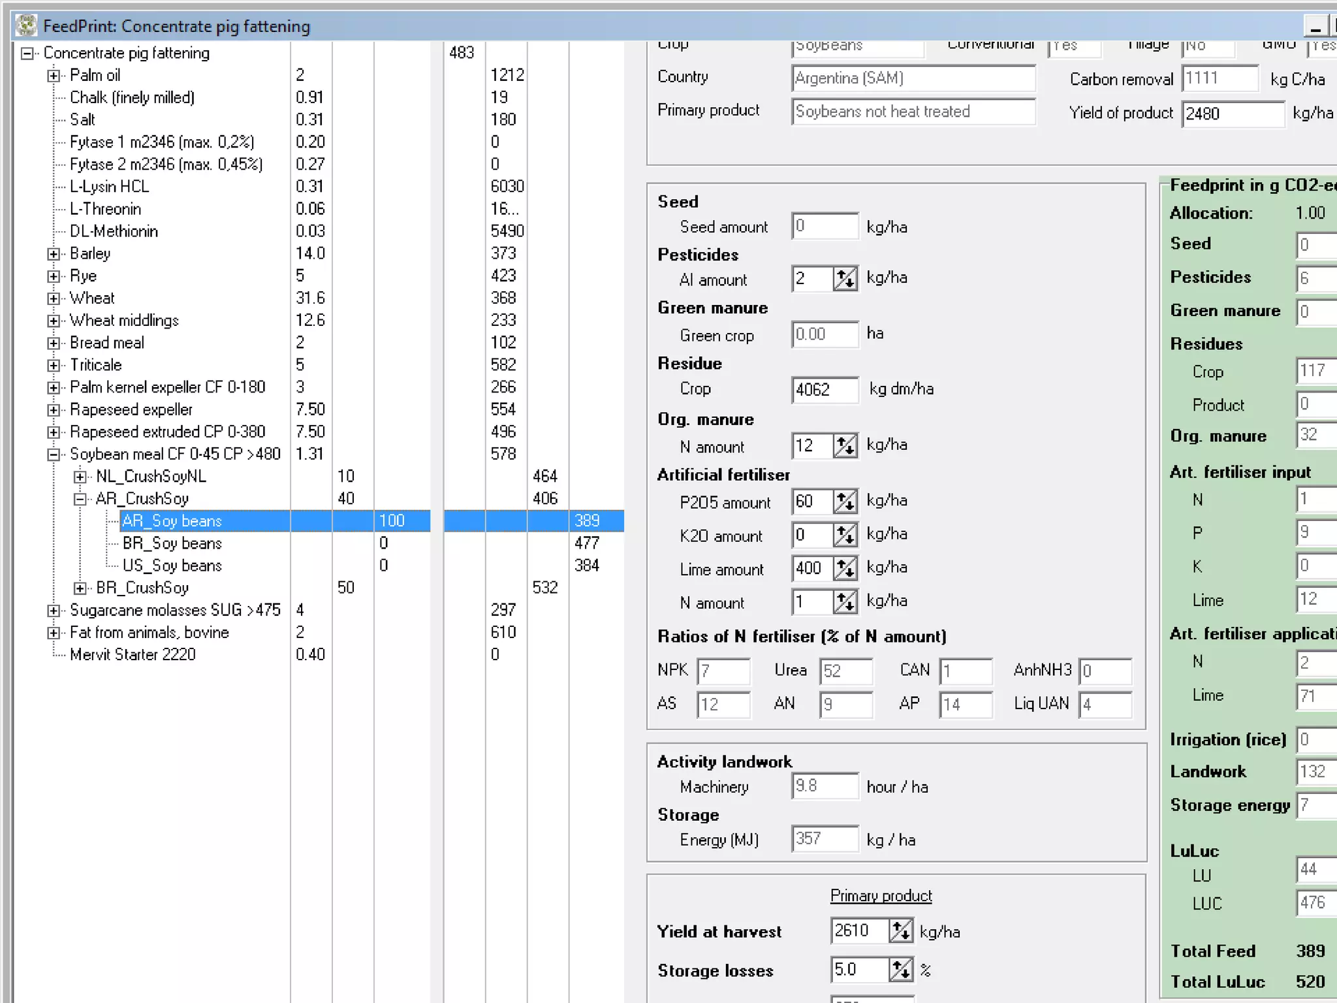Click the stepper icon beside K2O amount
The image size is (1337, 1003).
point(845,535)
